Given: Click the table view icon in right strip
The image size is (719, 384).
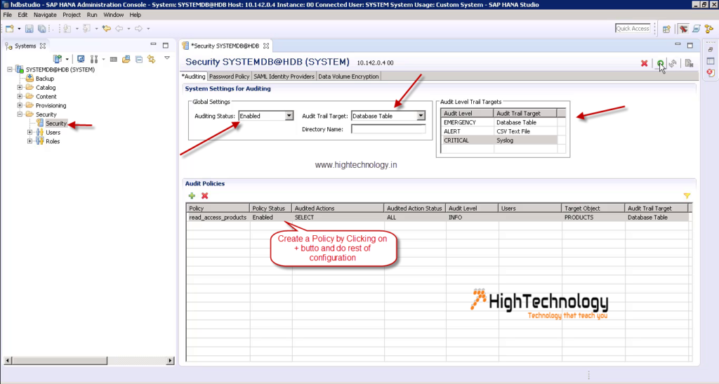Looking at the screenshot, I should (x=711, y=61).
